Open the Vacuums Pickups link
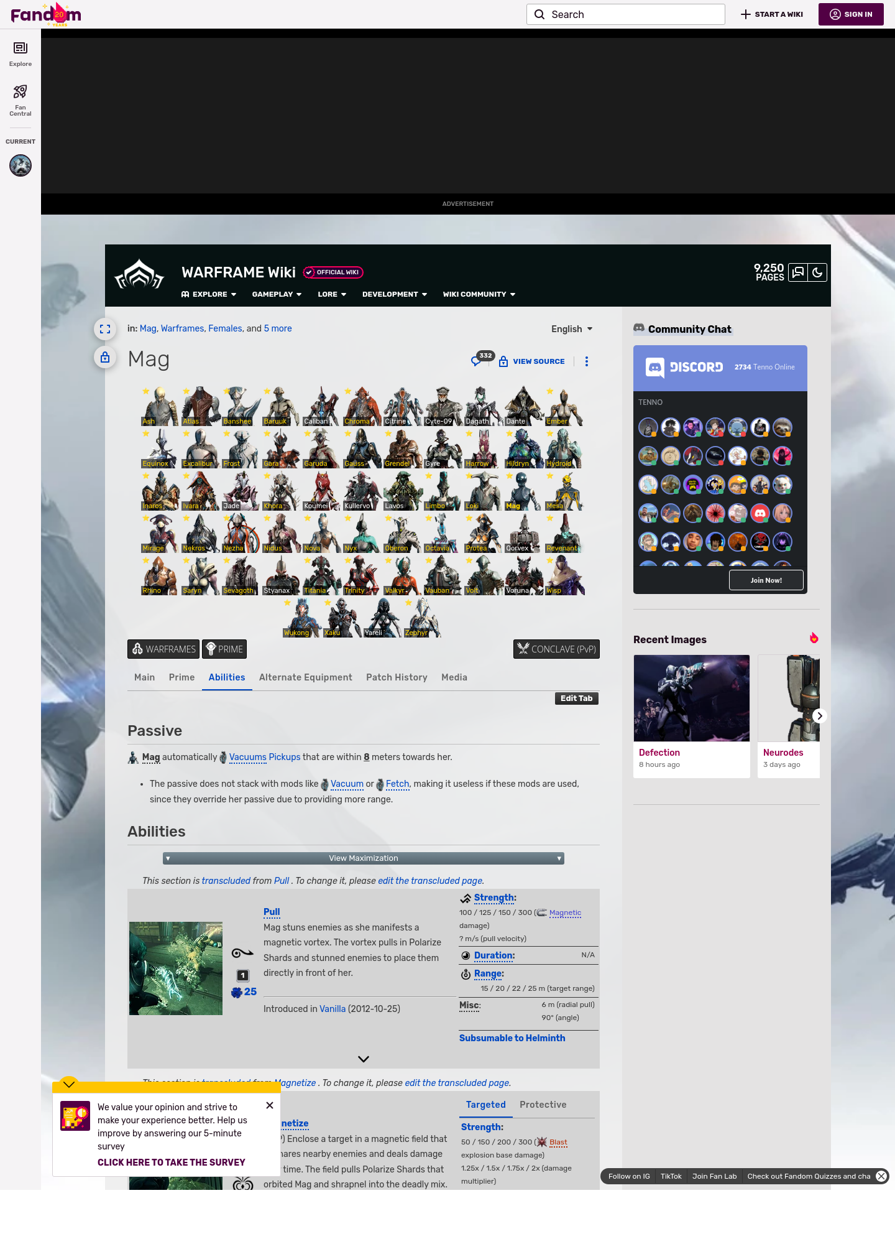895x1244 pixels. [265, 757]
